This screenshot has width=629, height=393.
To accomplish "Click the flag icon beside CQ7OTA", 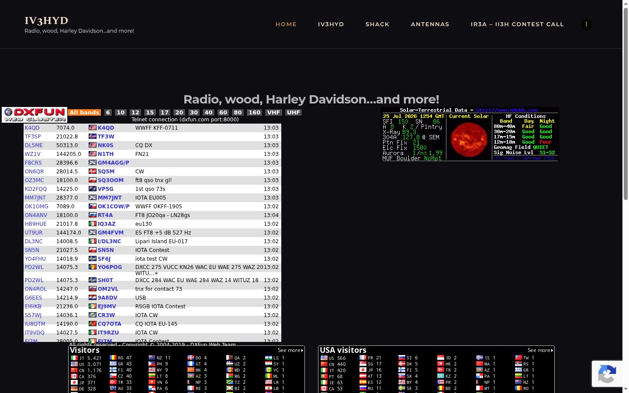I will tap(92, 324).
